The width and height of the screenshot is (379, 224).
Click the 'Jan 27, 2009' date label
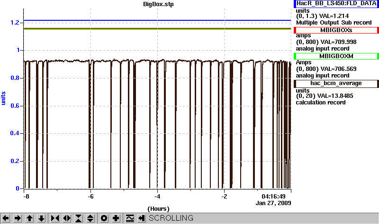click(273, 203)
